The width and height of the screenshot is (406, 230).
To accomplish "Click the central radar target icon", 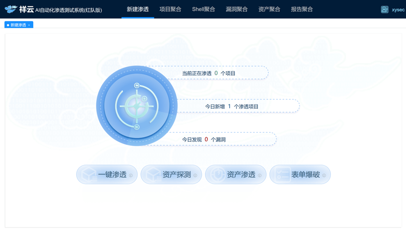I will (x=137, y=106).
